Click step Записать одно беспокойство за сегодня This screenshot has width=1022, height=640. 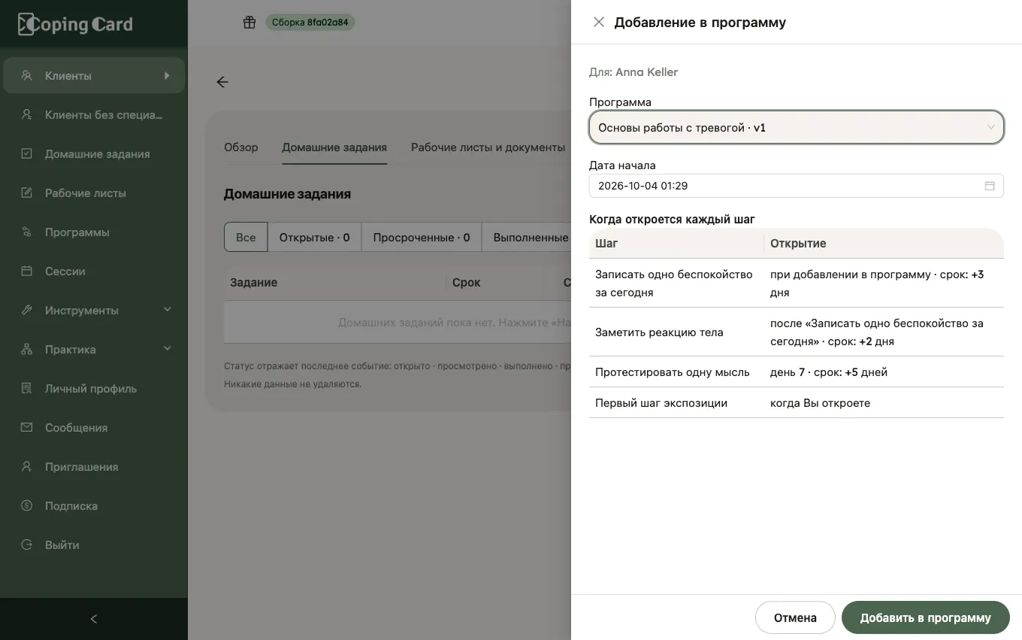(x=797, y=284)
